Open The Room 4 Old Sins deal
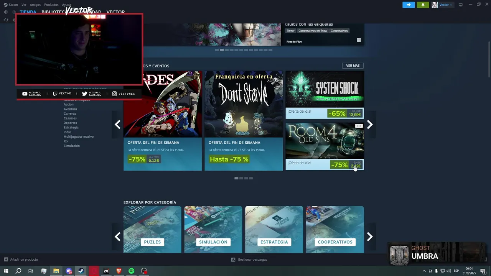 tap(325, 146)
